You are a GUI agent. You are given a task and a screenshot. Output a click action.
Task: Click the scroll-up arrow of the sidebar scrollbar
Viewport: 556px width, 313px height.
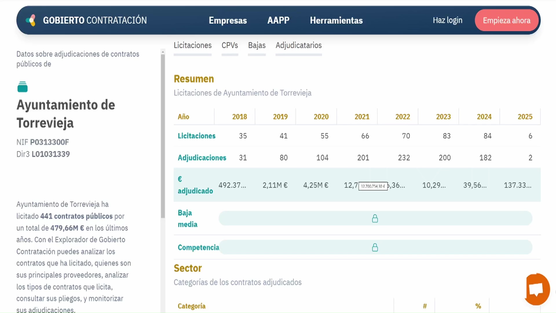pyautogui.click(x=163, y=52)
